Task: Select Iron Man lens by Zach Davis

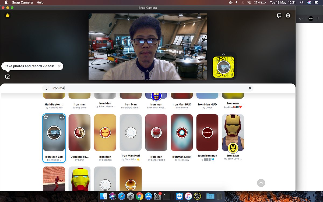Action: point(233,137)
